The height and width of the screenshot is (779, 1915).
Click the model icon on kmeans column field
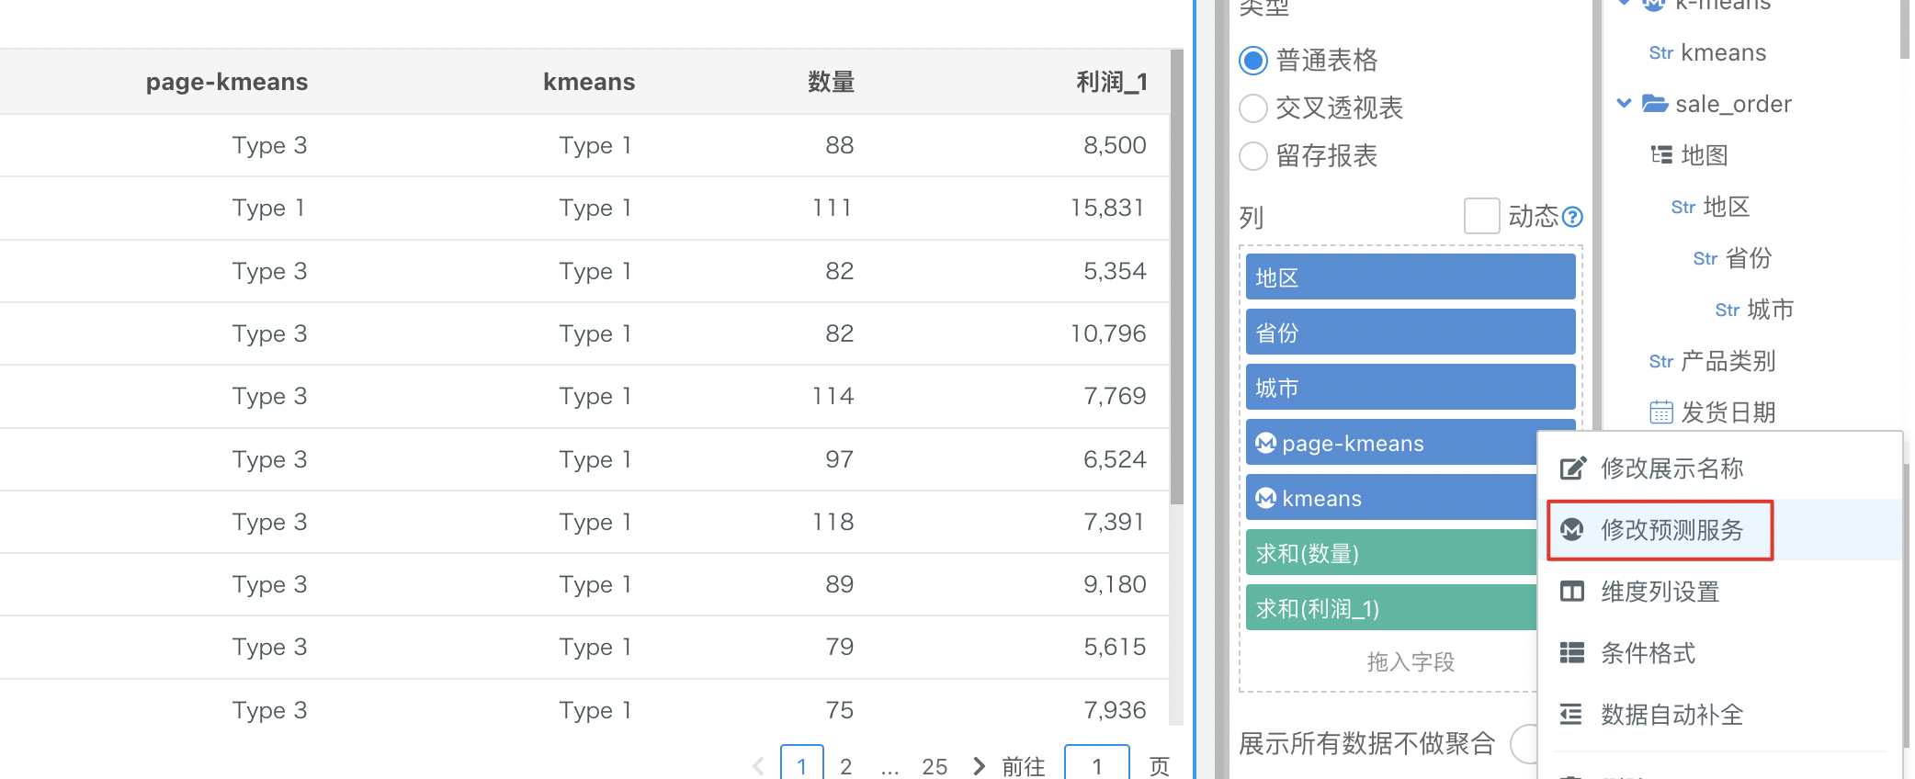pos(1266,498)
